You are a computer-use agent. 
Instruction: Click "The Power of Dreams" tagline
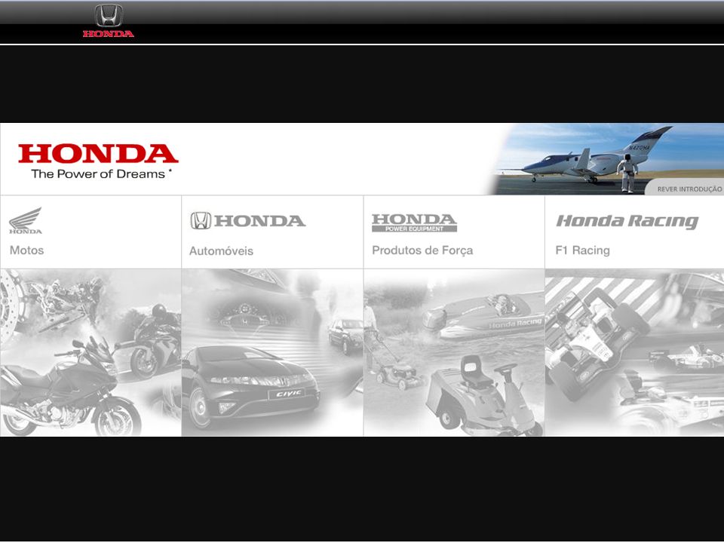pos(102,174)
